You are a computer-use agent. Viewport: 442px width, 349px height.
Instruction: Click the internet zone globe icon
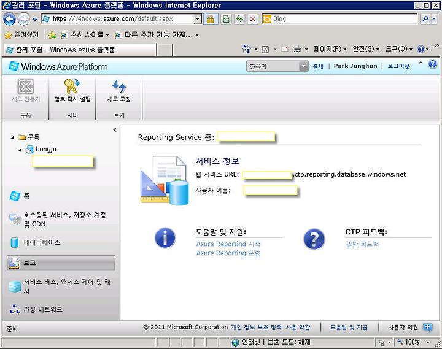(235, 342)
